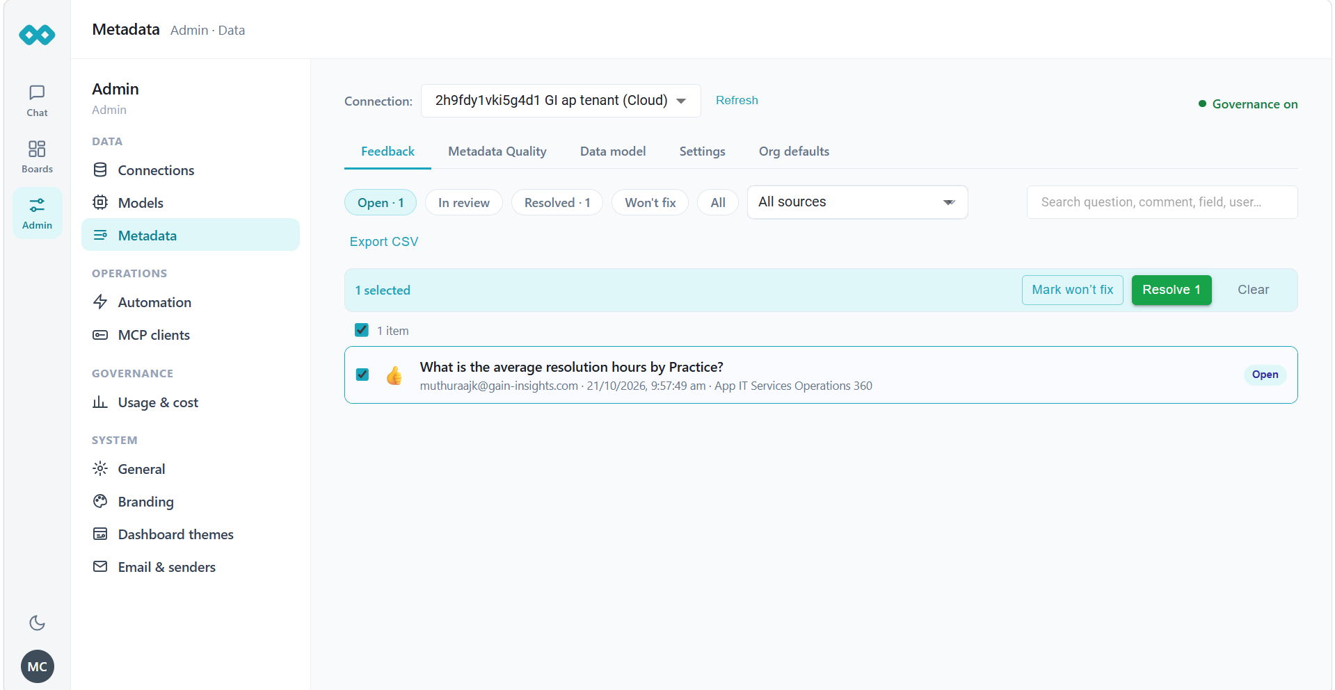Open MCP clients page

pyautogui.click(x=190, y=335)
